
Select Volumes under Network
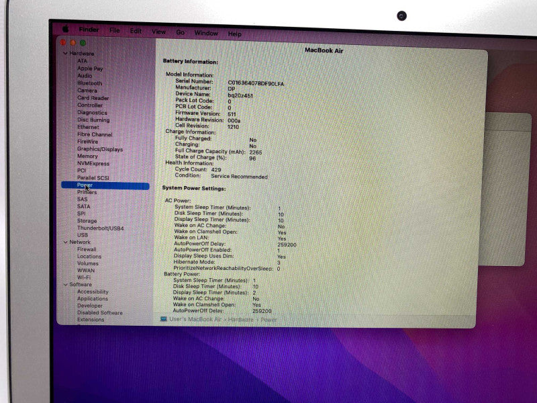coord(88,263)
